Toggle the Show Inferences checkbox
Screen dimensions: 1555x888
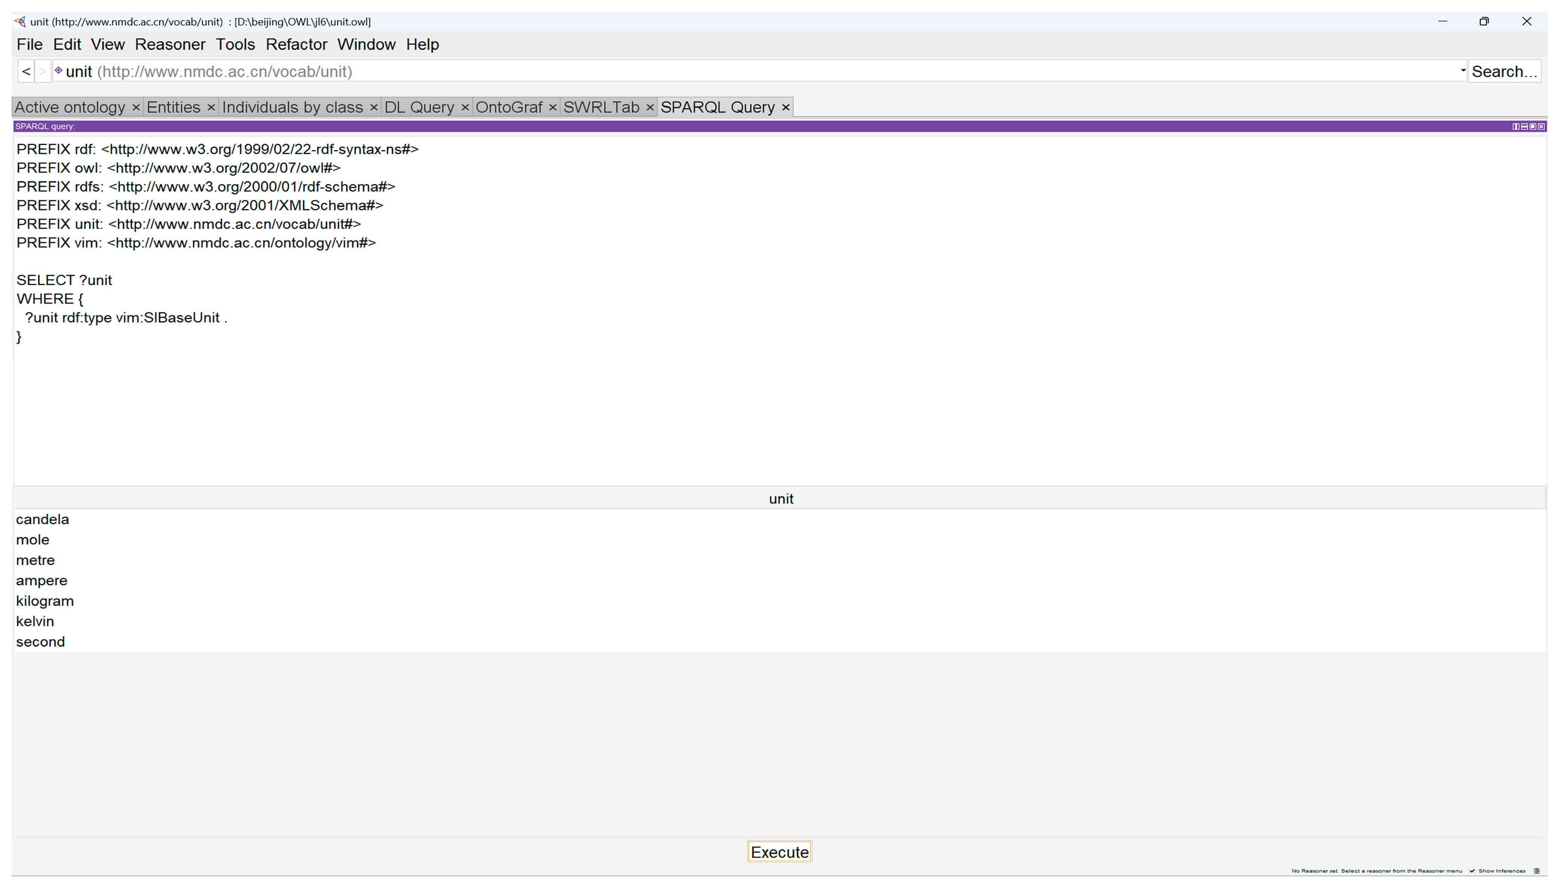pos(1471,871)
